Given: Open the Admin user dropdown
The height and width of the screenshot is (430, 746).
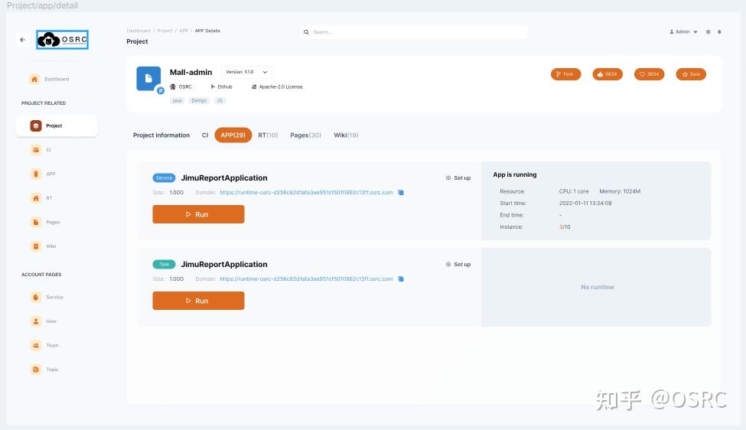Looking at the screenshot, I should click(684, 32).
